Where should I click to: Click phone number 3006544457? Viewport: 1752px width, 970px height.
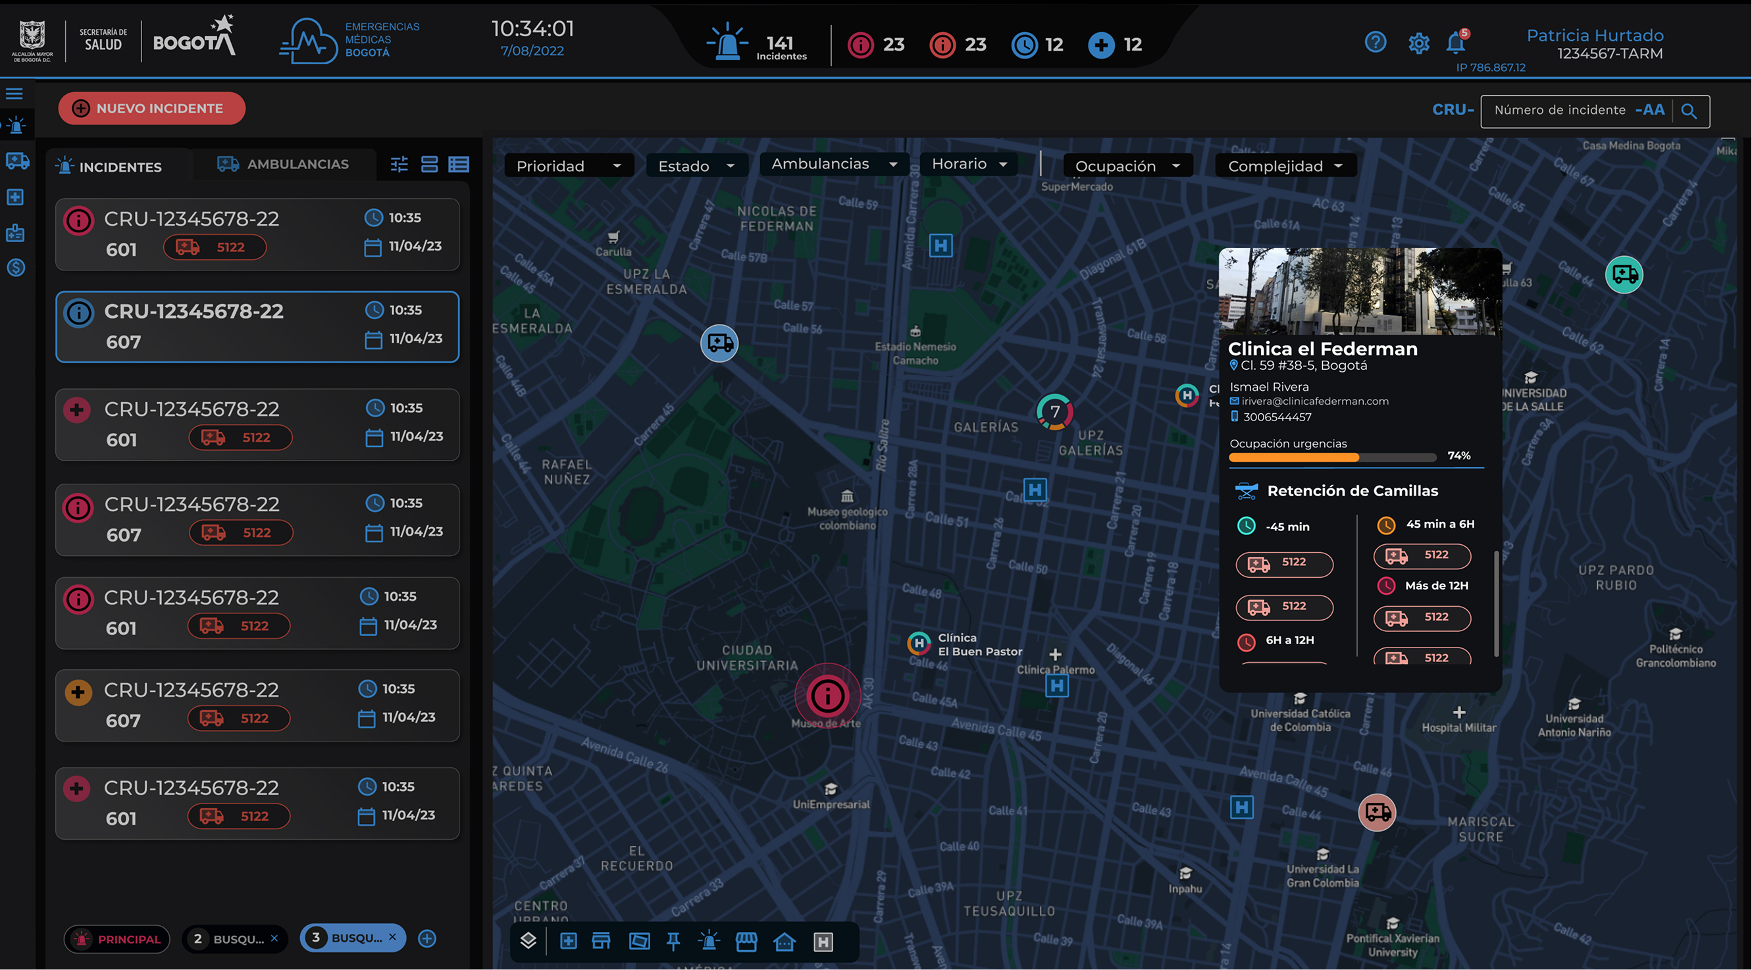pos(1277,417)
